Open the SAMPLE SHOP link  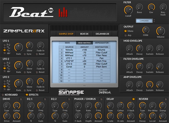tap(66, 34)
